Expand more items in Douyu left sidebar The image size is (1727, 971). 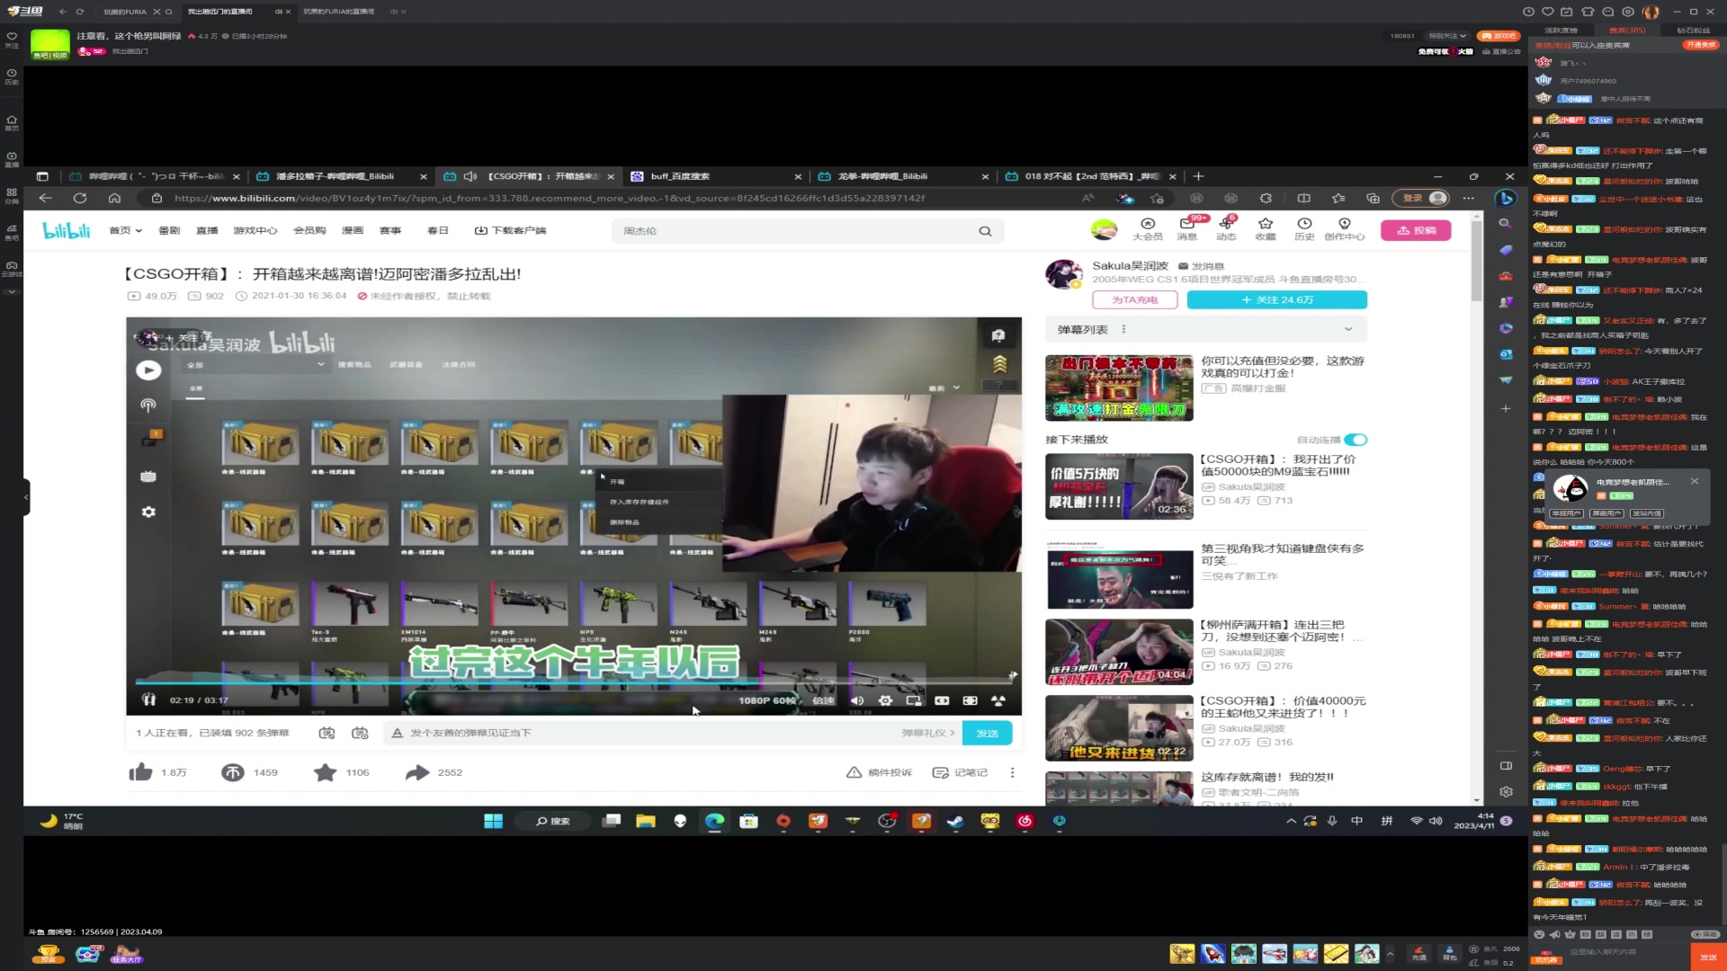tap(12, 292)
